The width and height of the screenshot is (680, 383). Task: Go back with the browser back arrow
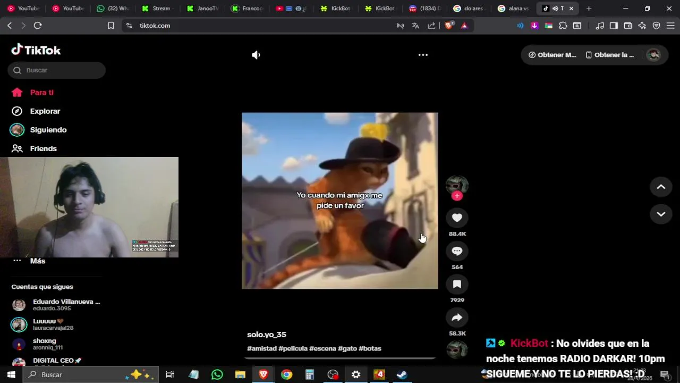click(x=10, y=26)
